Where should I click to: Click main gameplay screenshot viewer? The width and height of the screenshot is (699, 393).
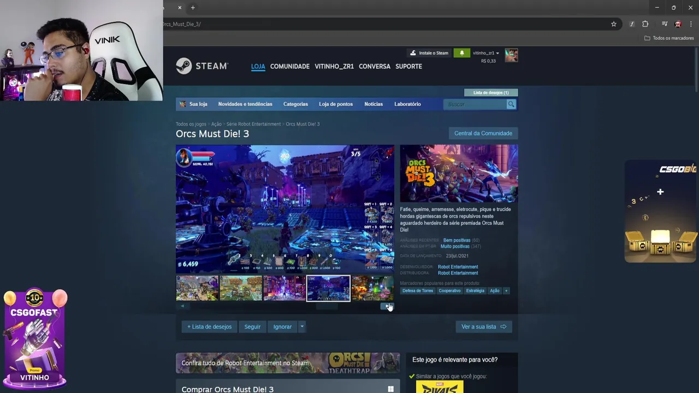coord(285,209)
